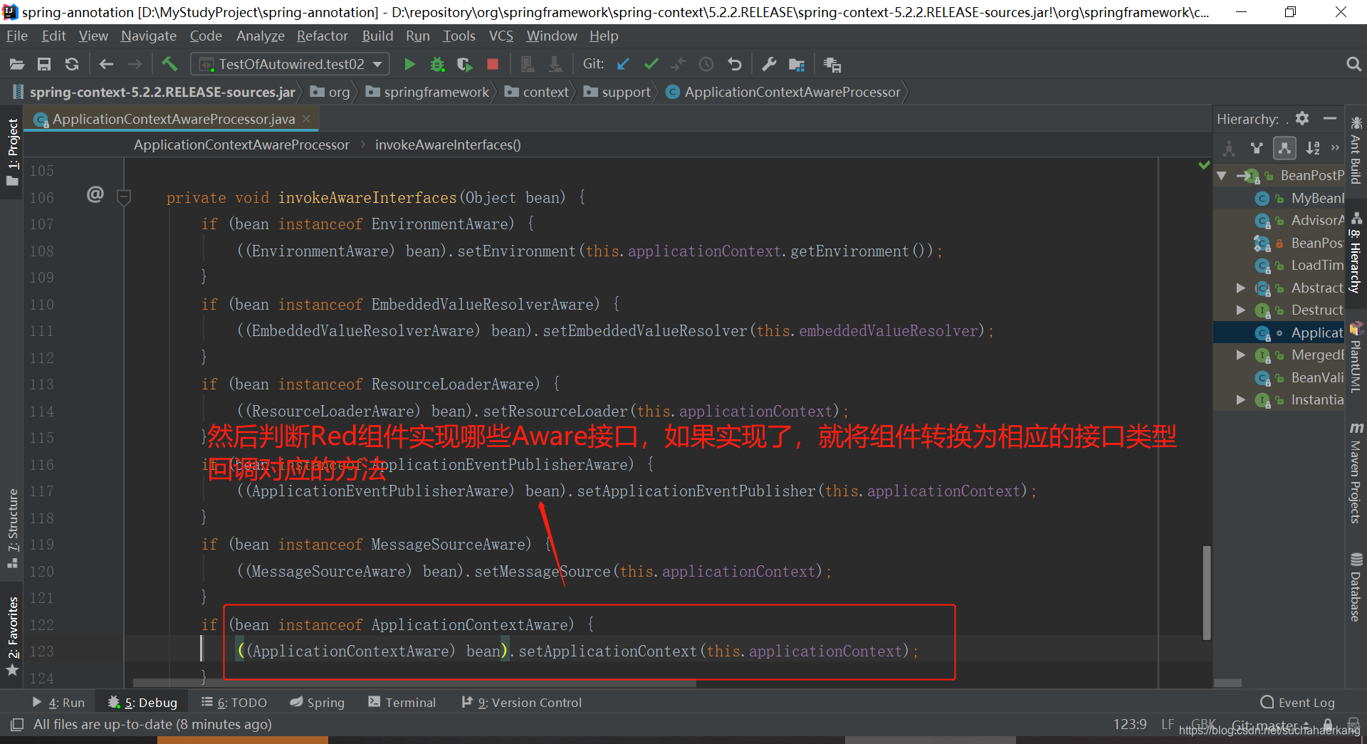The height and width of the screenshot is (744, 1367).
Task: Start debugging with the green bug icon
Action: (437, 64)
